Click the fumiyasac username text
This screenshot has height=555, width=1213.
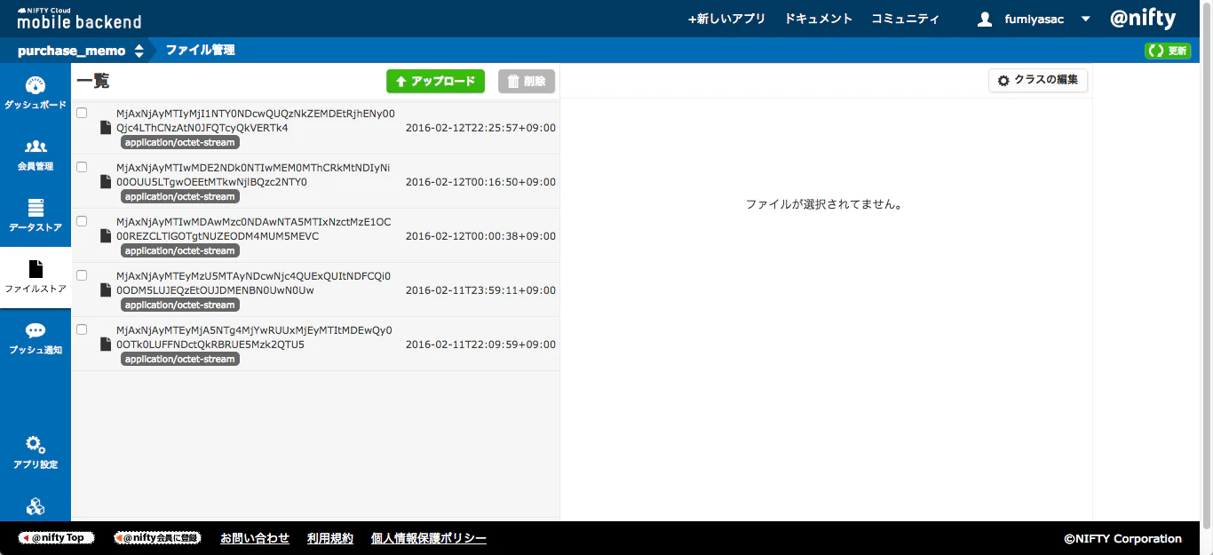coord(1034,20)
